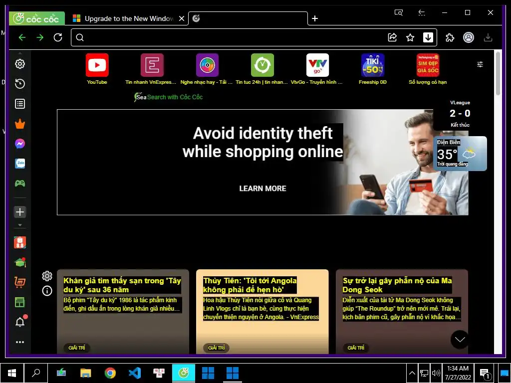Click the orange crown icon in sidebar
This screenshot has height=383, width=511.
[x=20, y=124]
